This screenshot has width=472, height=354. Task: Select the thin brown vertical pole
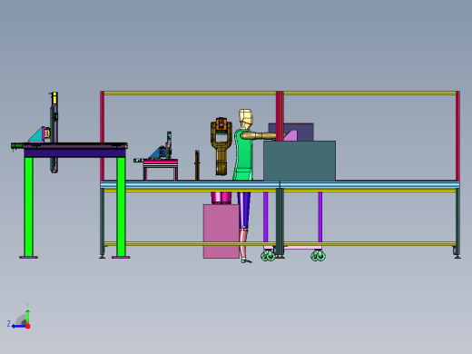[197, 165]
